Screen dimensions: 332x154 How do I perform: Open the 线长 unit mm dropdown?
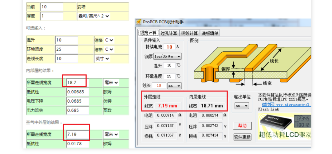coord(175,85)
